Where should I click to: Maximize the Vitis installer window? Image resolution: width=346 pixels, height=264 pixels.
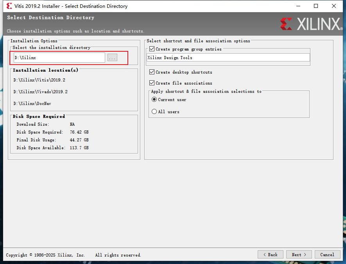coord(316,6)
